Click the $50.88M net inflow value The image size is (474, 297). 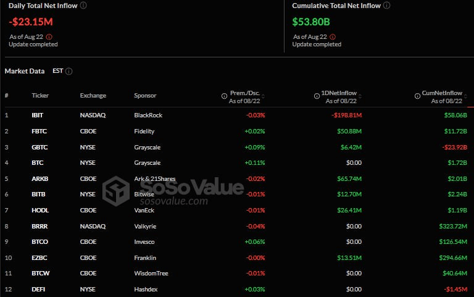coord(349,132)
